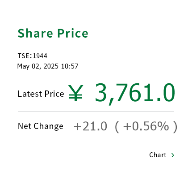Click the Share Price heading

click(53, 33)
